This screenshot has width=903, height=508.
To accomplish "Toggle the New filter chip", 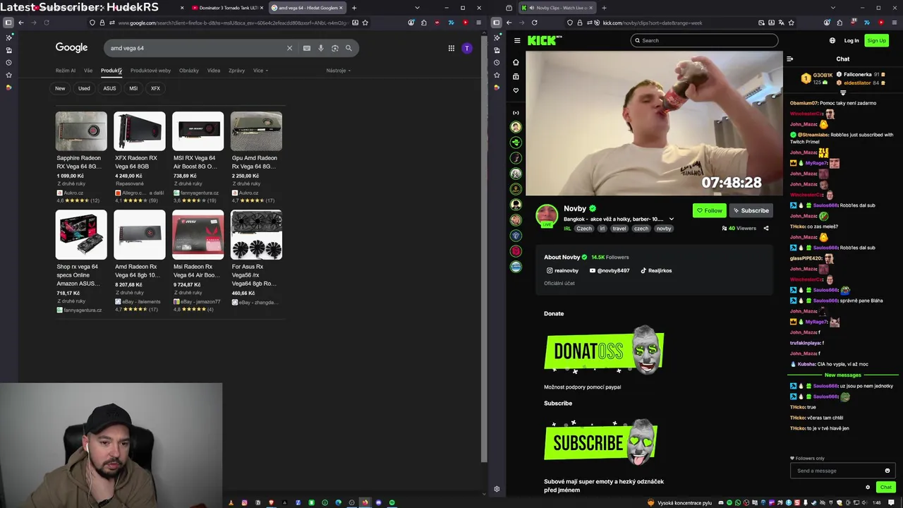I will pyautogui.click(x=60, y=88).
